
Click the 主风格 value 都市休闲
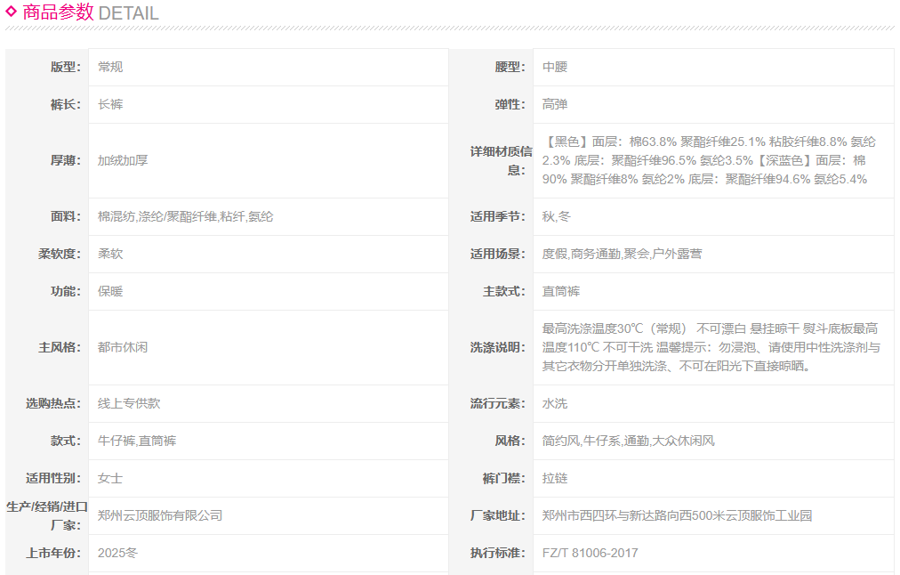pos(123,347)
